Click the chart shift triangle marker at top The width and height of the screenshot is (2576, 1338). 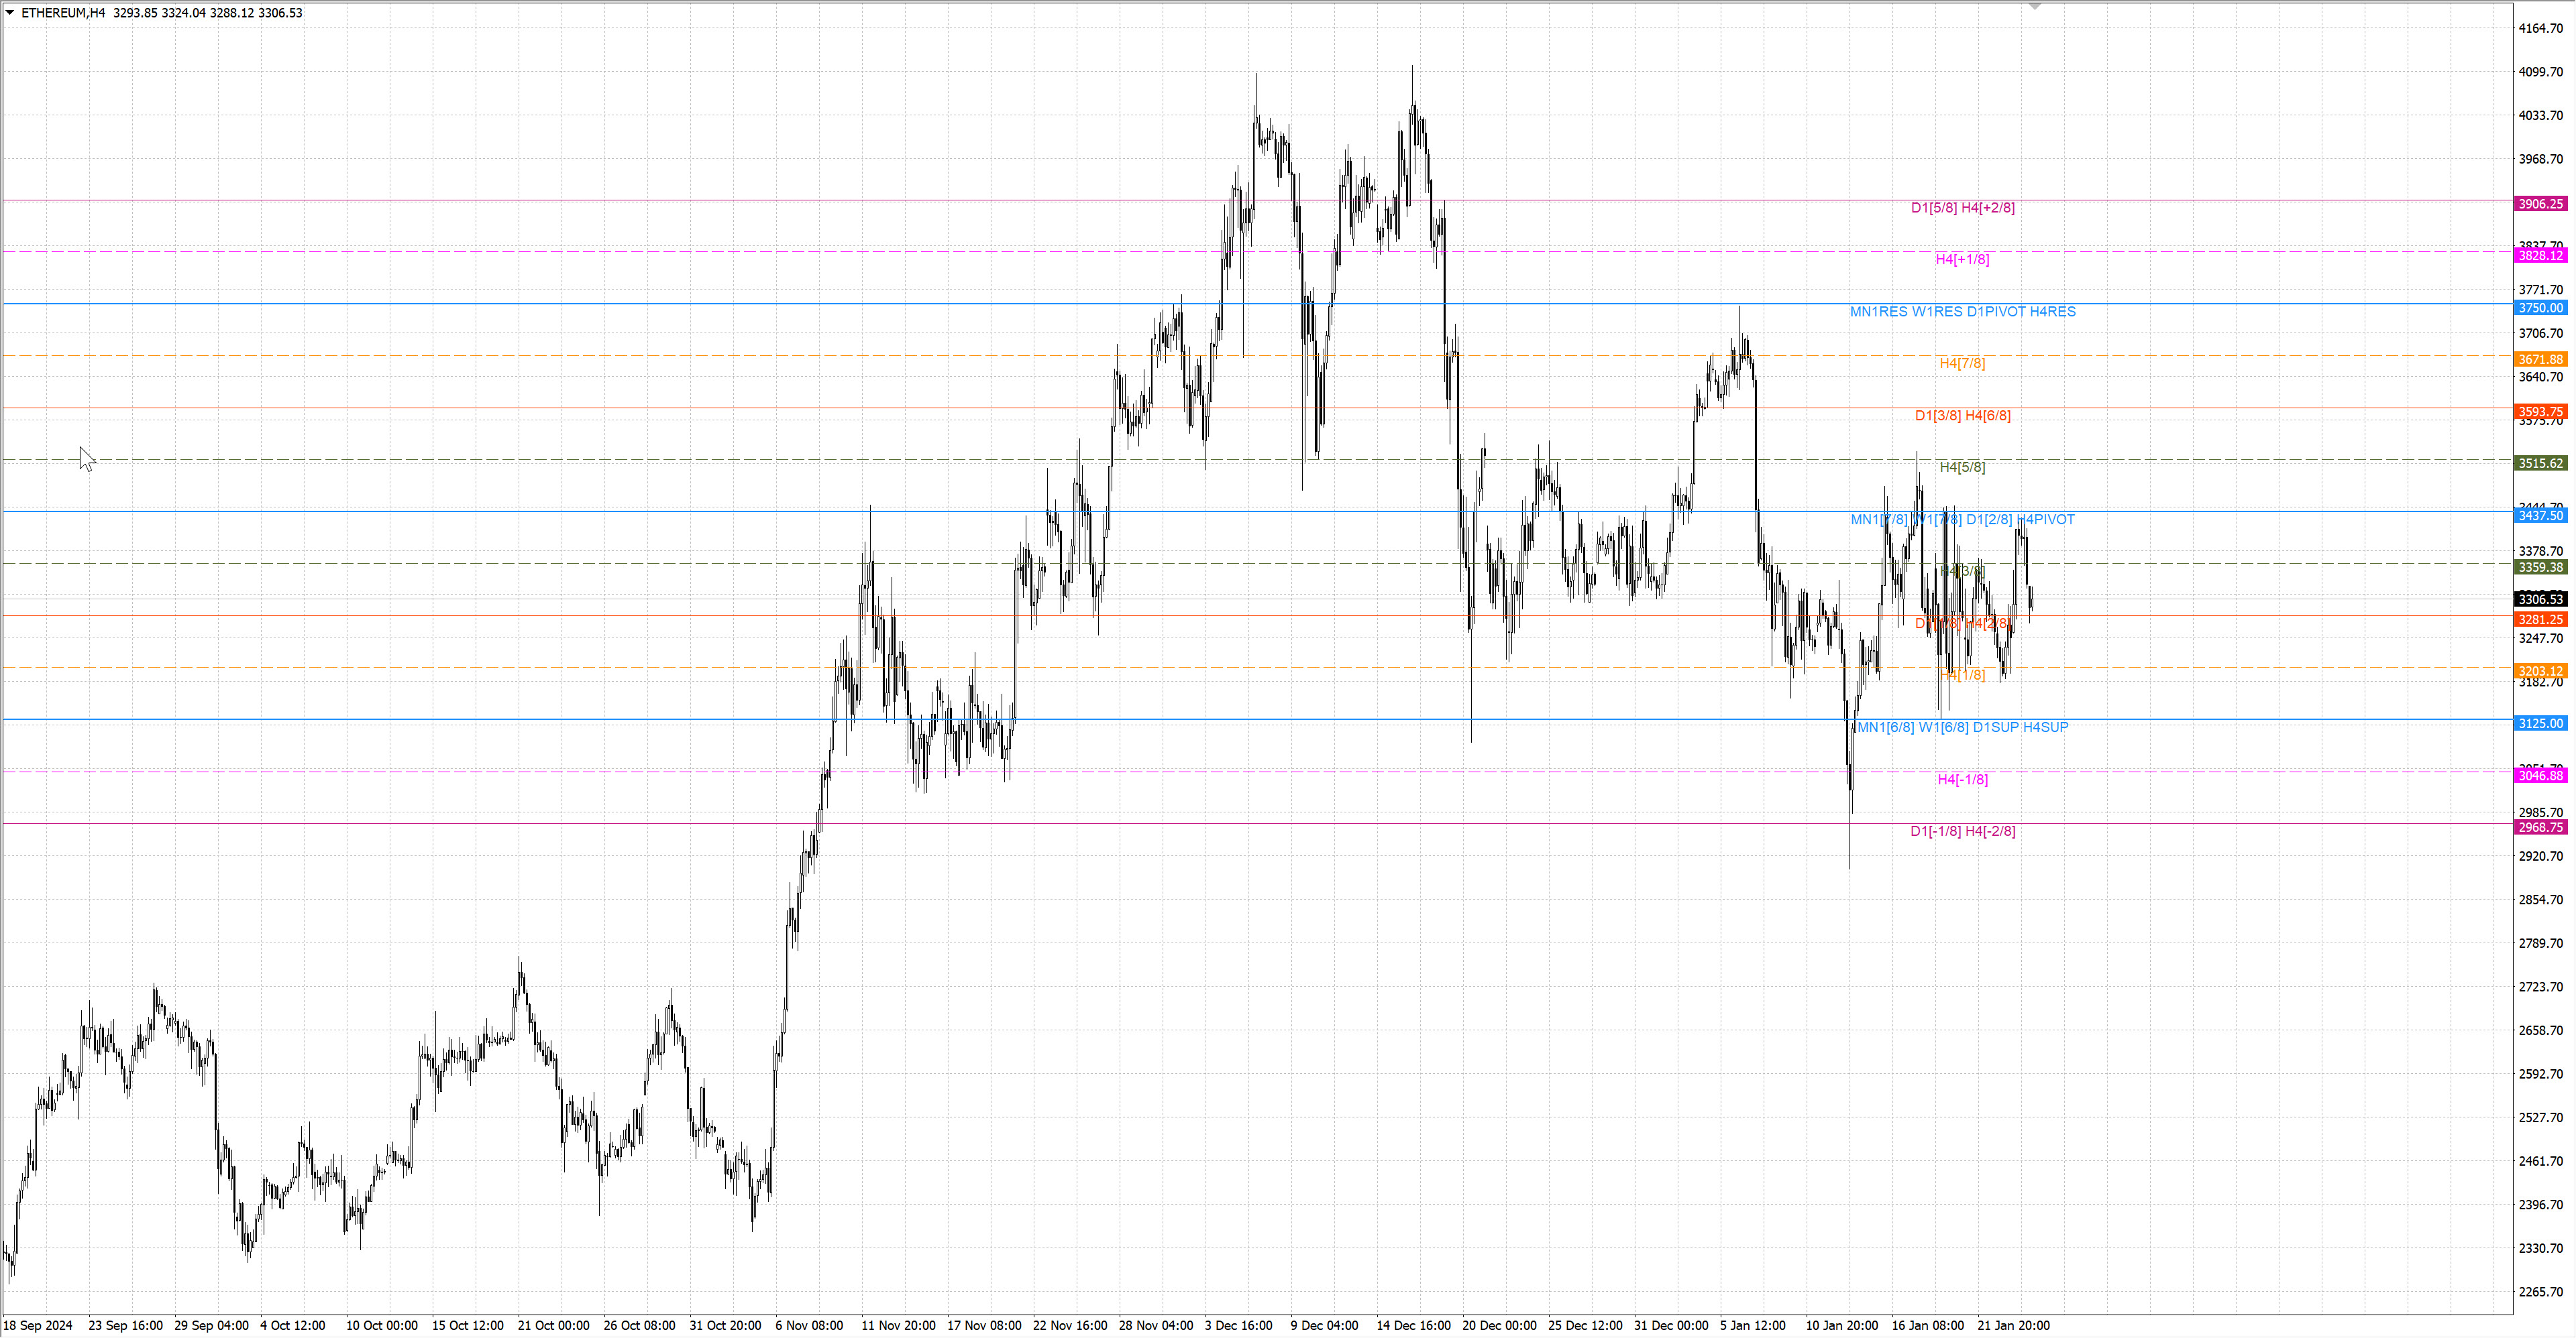pyautogui.click(x=2034, y=7)
